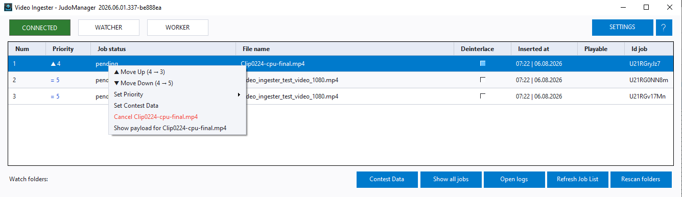Viewport: 682px width, 197px height.
Task: Click priority cell ▲ 4 in row 1
Action: pyautogui.click(x=55, y=64)
